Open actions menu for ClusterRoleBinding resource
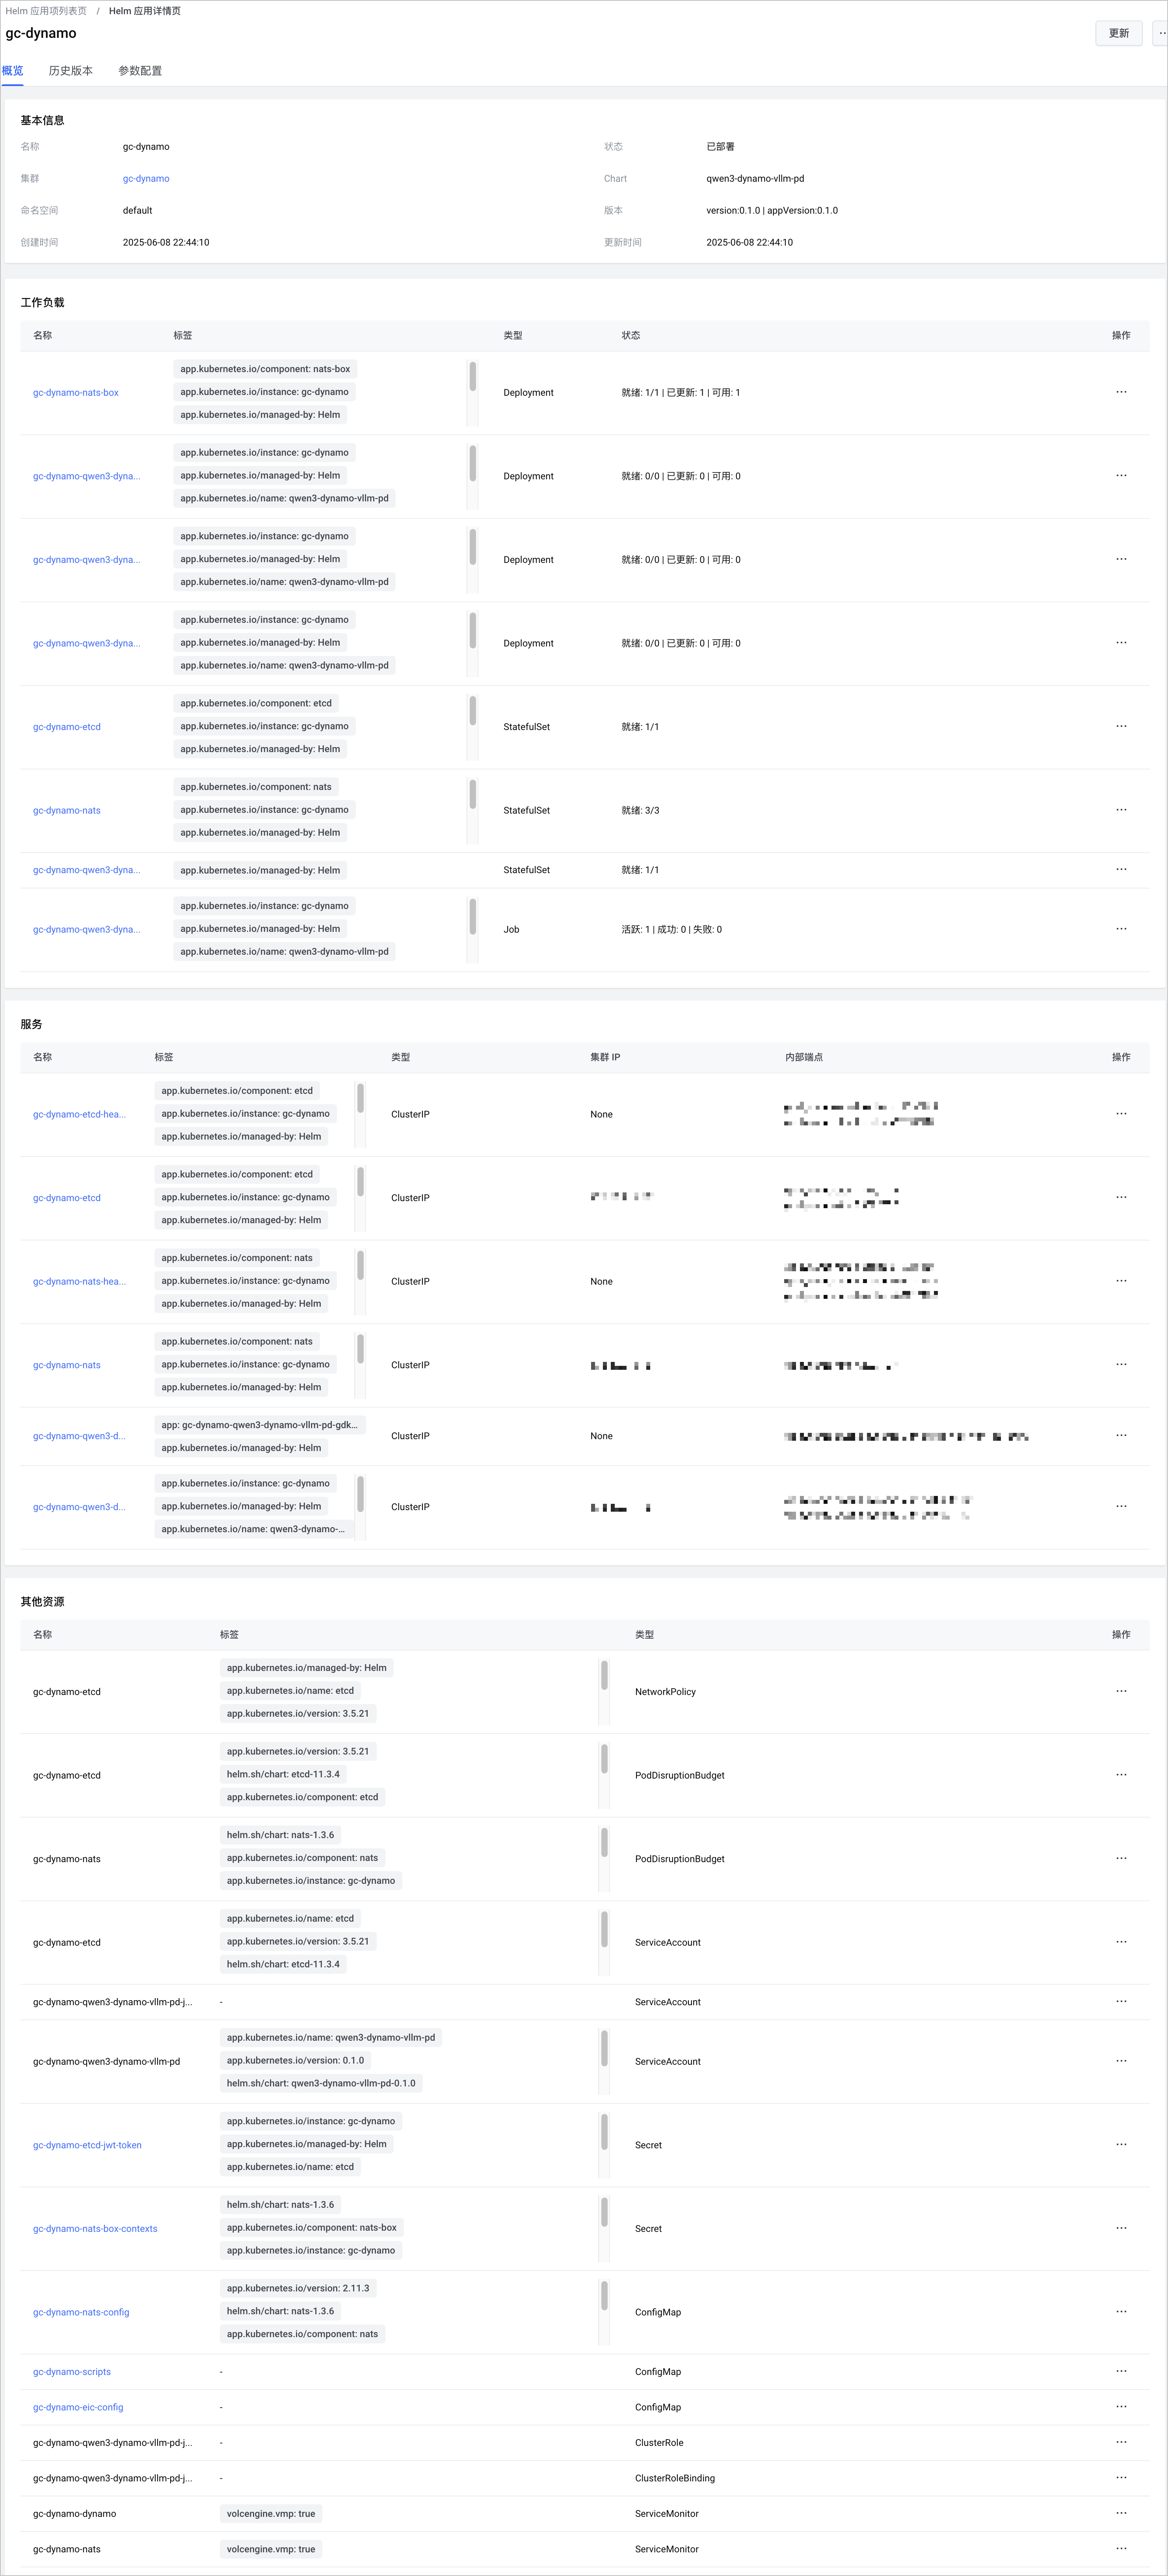The width and height of the screenshot is (1168, 2576). click(x=1121, y=2478)
